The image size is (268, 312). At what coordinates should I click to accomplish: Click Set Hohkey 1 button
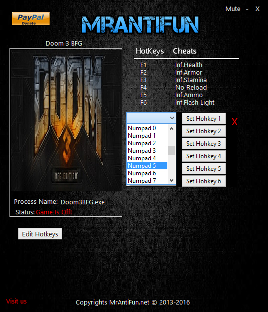pos(204,119)
